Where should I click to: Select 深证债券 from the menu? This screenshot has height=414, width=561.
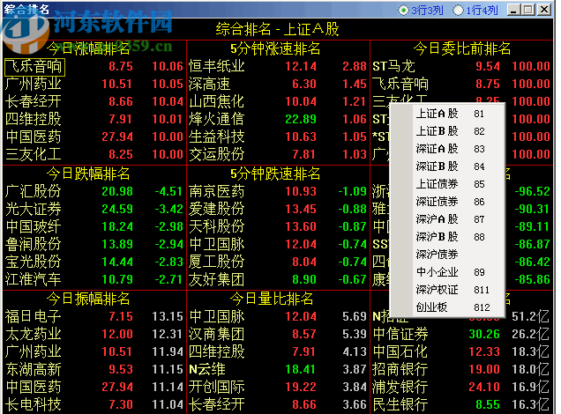[447, 202]
